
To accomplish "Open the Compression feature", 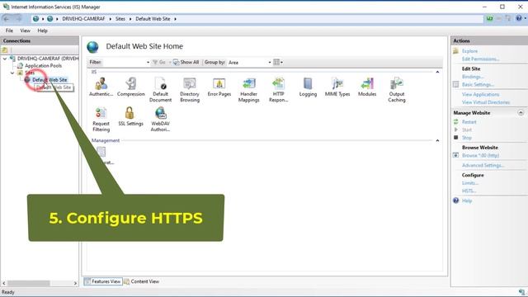I will (130, 87).
